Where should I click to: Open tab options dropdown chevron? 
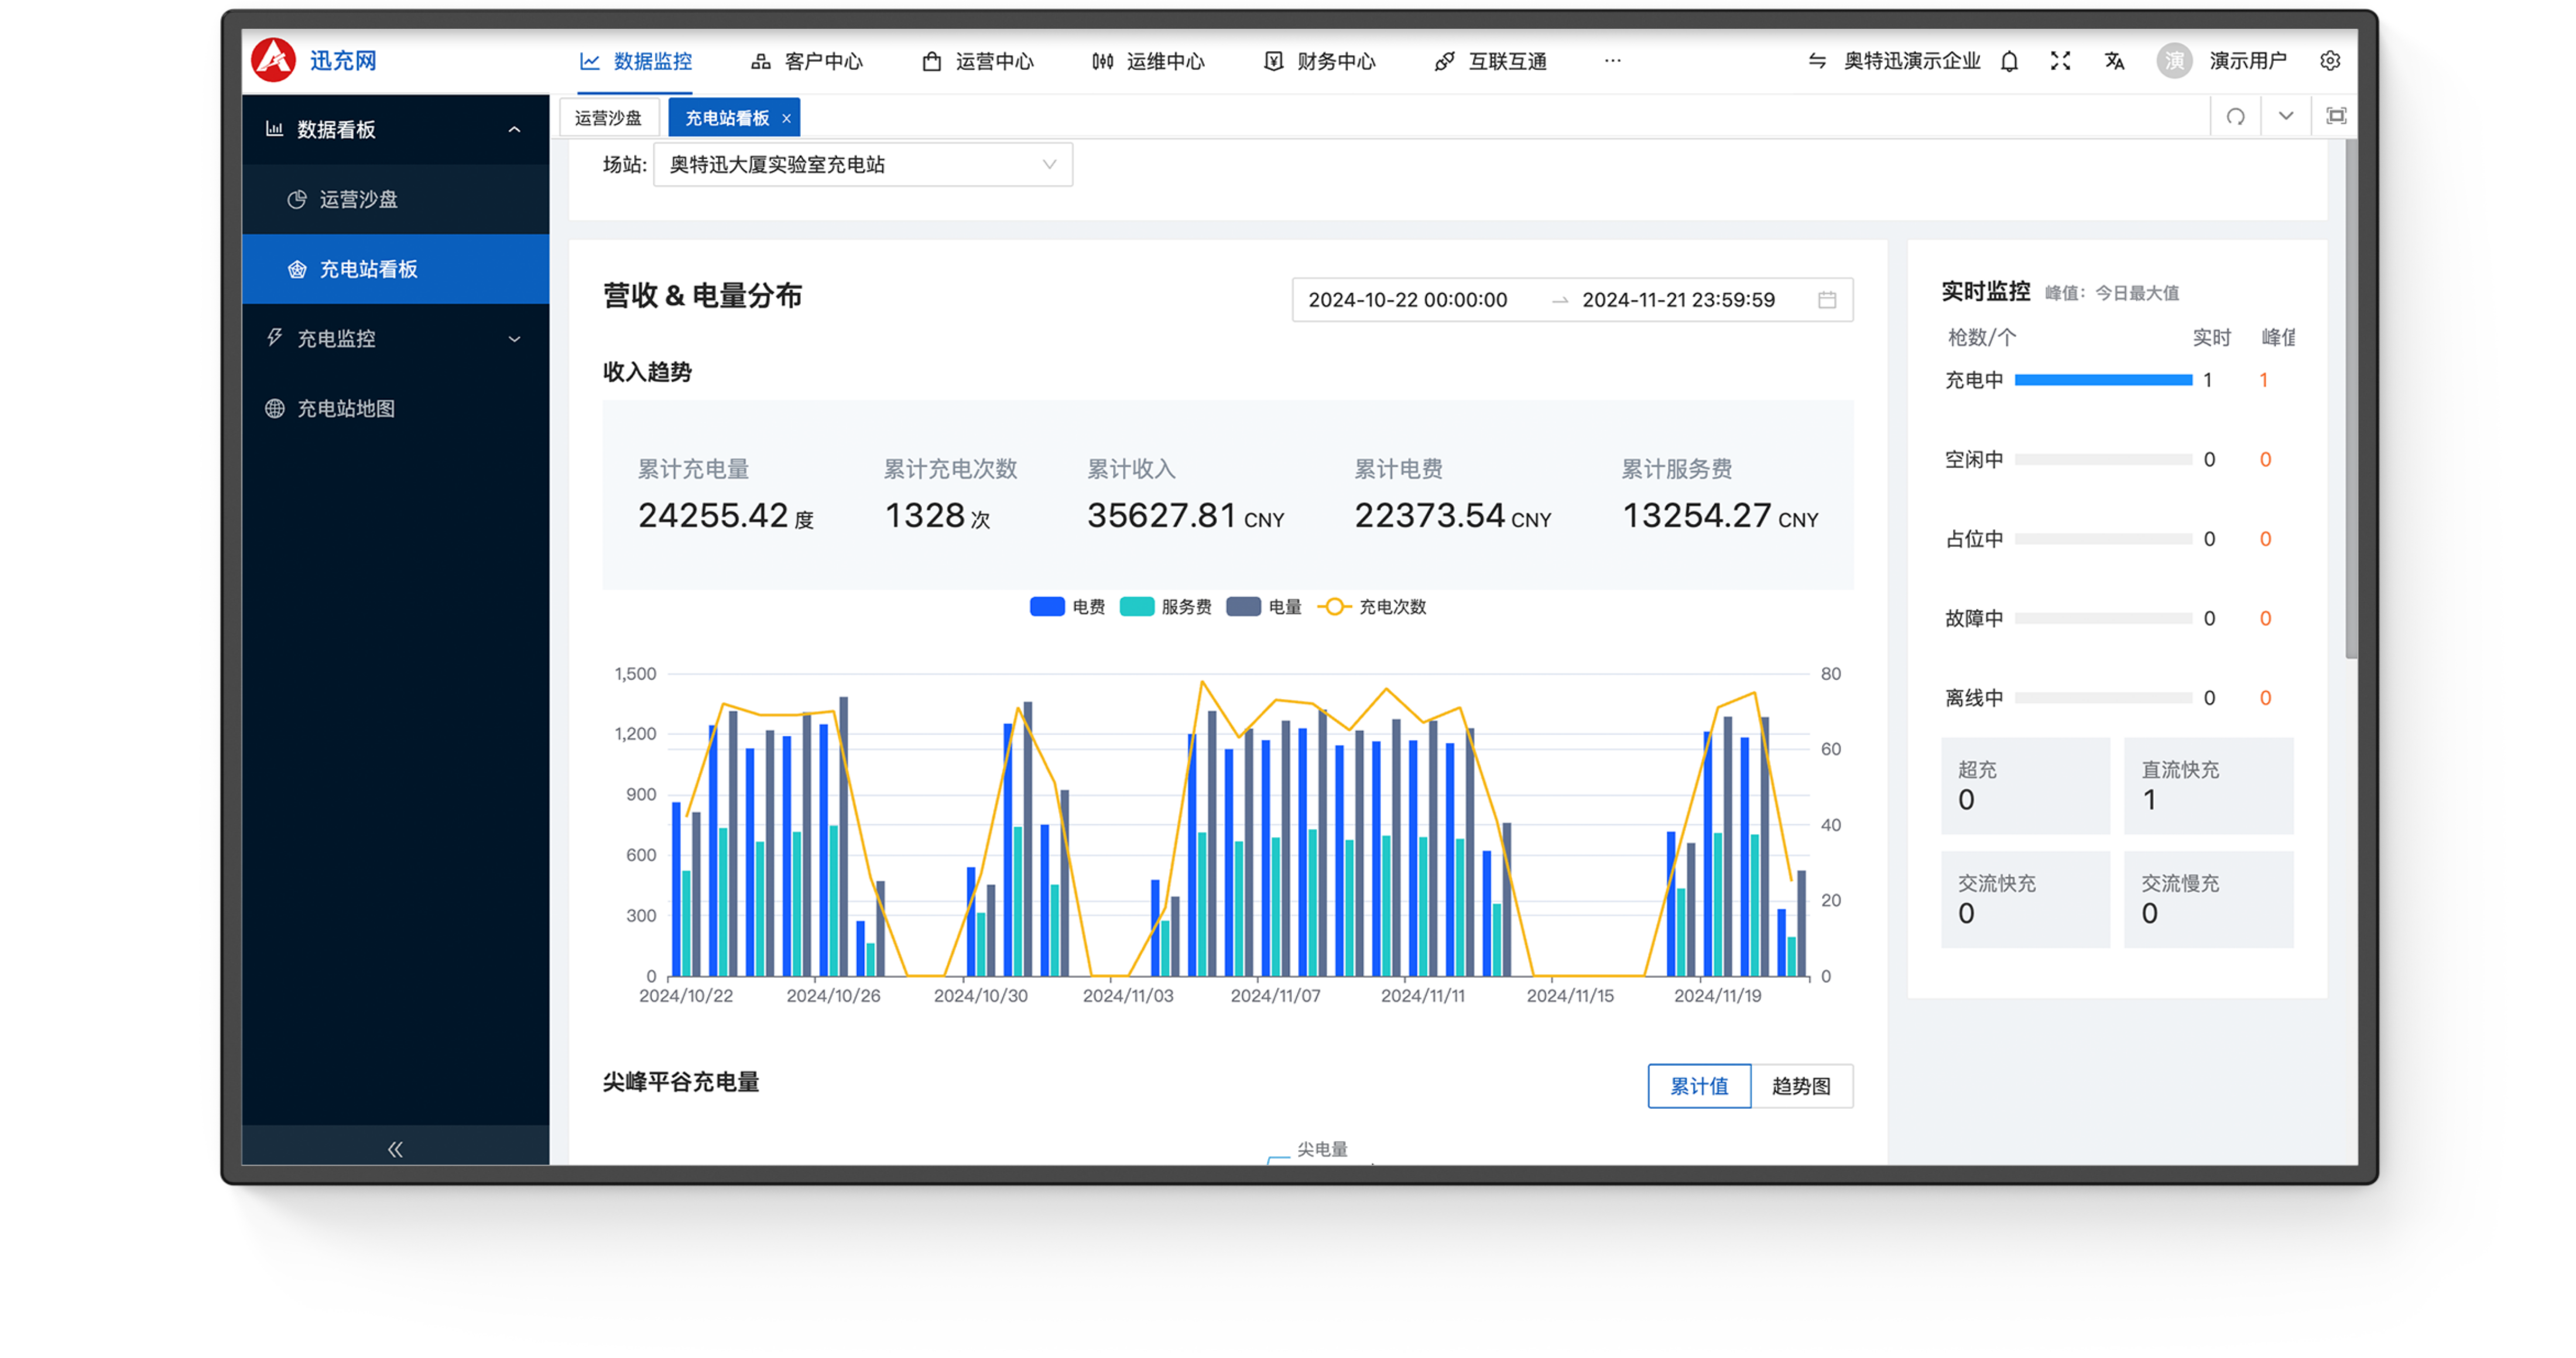[x=2286, y=117]
